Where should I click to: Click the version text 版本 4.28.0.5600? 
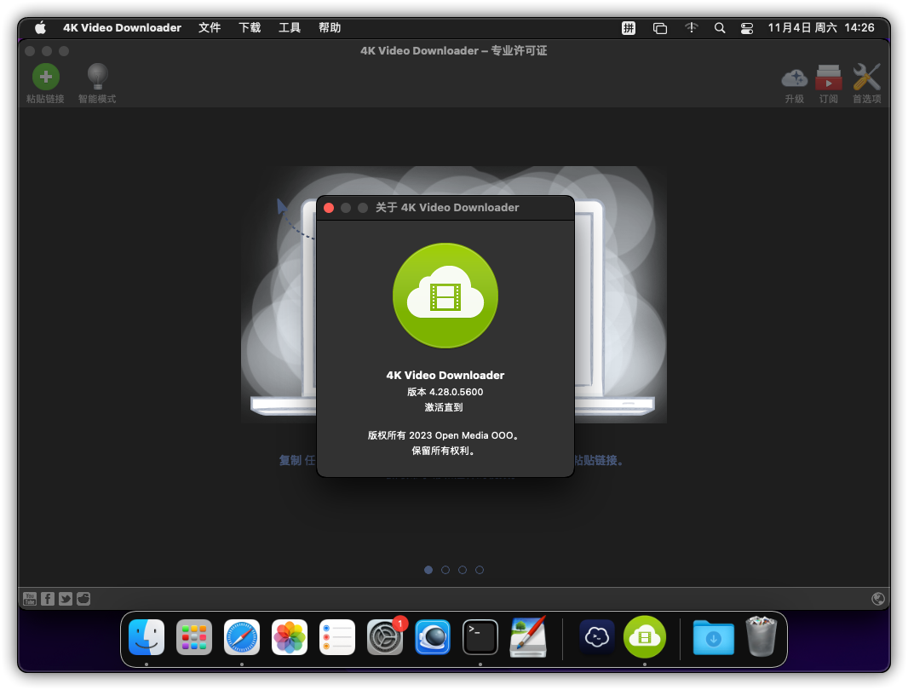tap(445, 392)
